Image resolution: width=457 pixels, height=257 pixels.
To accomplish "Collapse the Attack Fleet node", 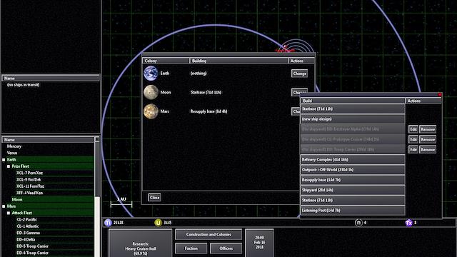I will (9, 213).
